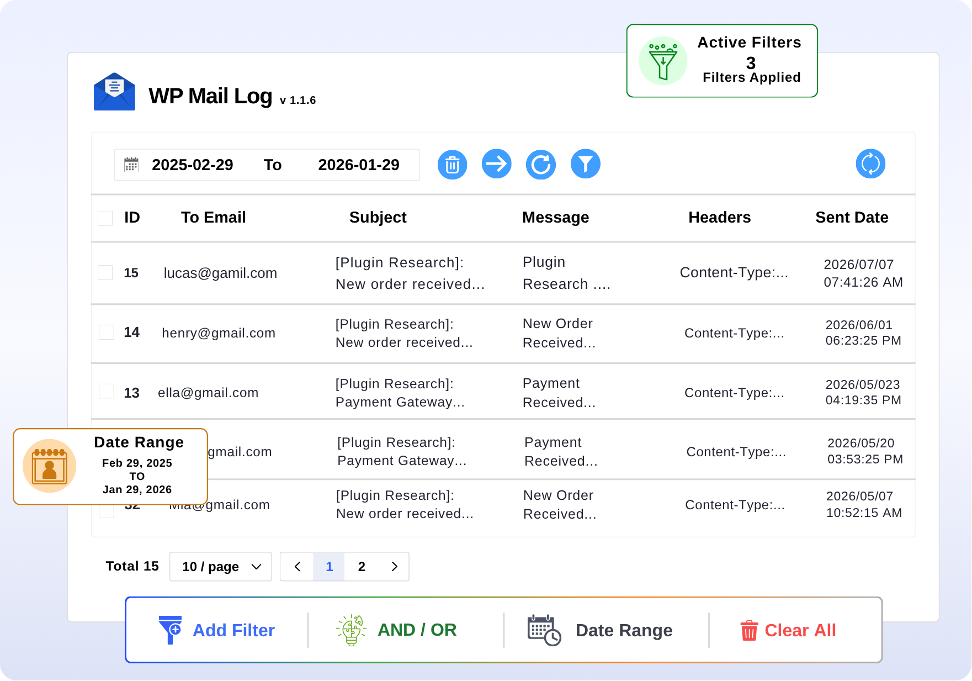Click the 3 Filters Applied text

(x=751, y=70)
